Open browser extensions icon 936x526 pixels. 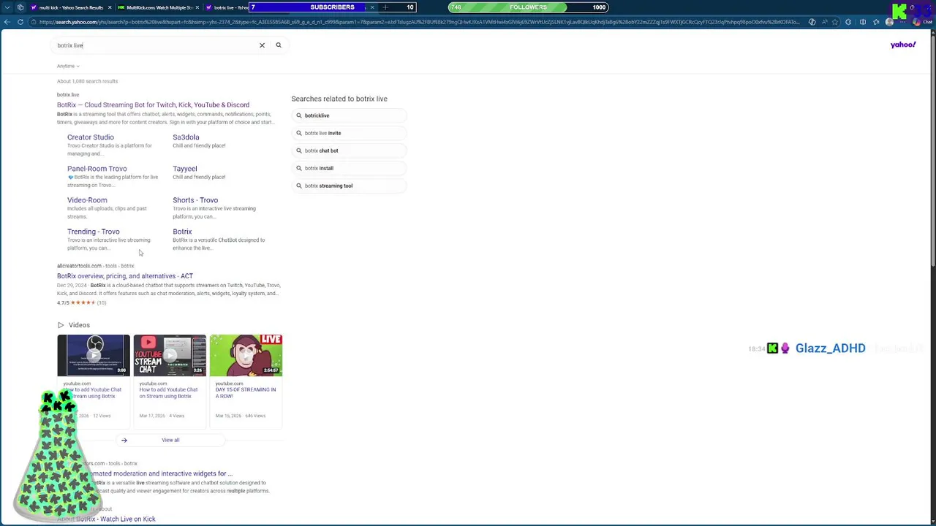tap(848, 22)
